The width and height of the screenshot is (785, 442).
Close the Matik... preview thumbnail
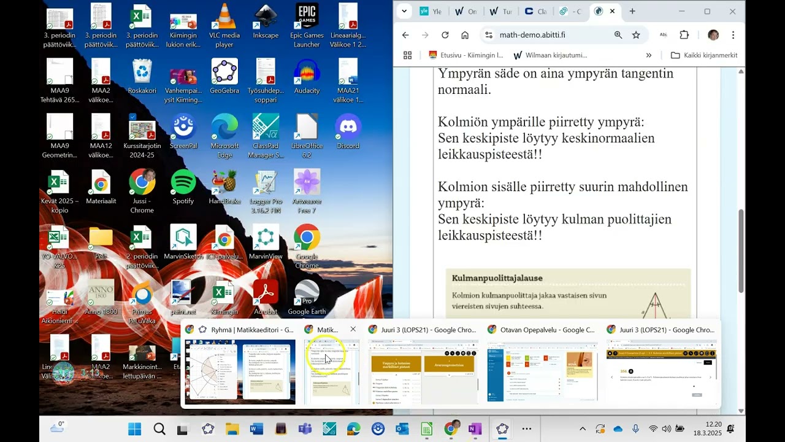353,330
